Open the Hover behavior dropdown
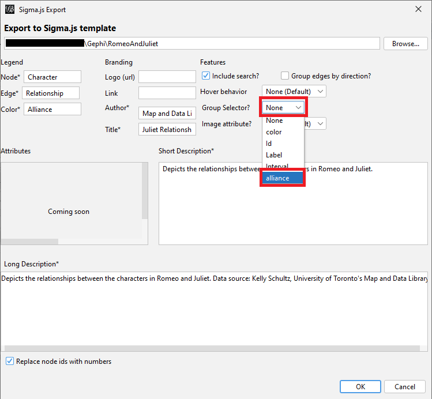 tap(294, 92)
